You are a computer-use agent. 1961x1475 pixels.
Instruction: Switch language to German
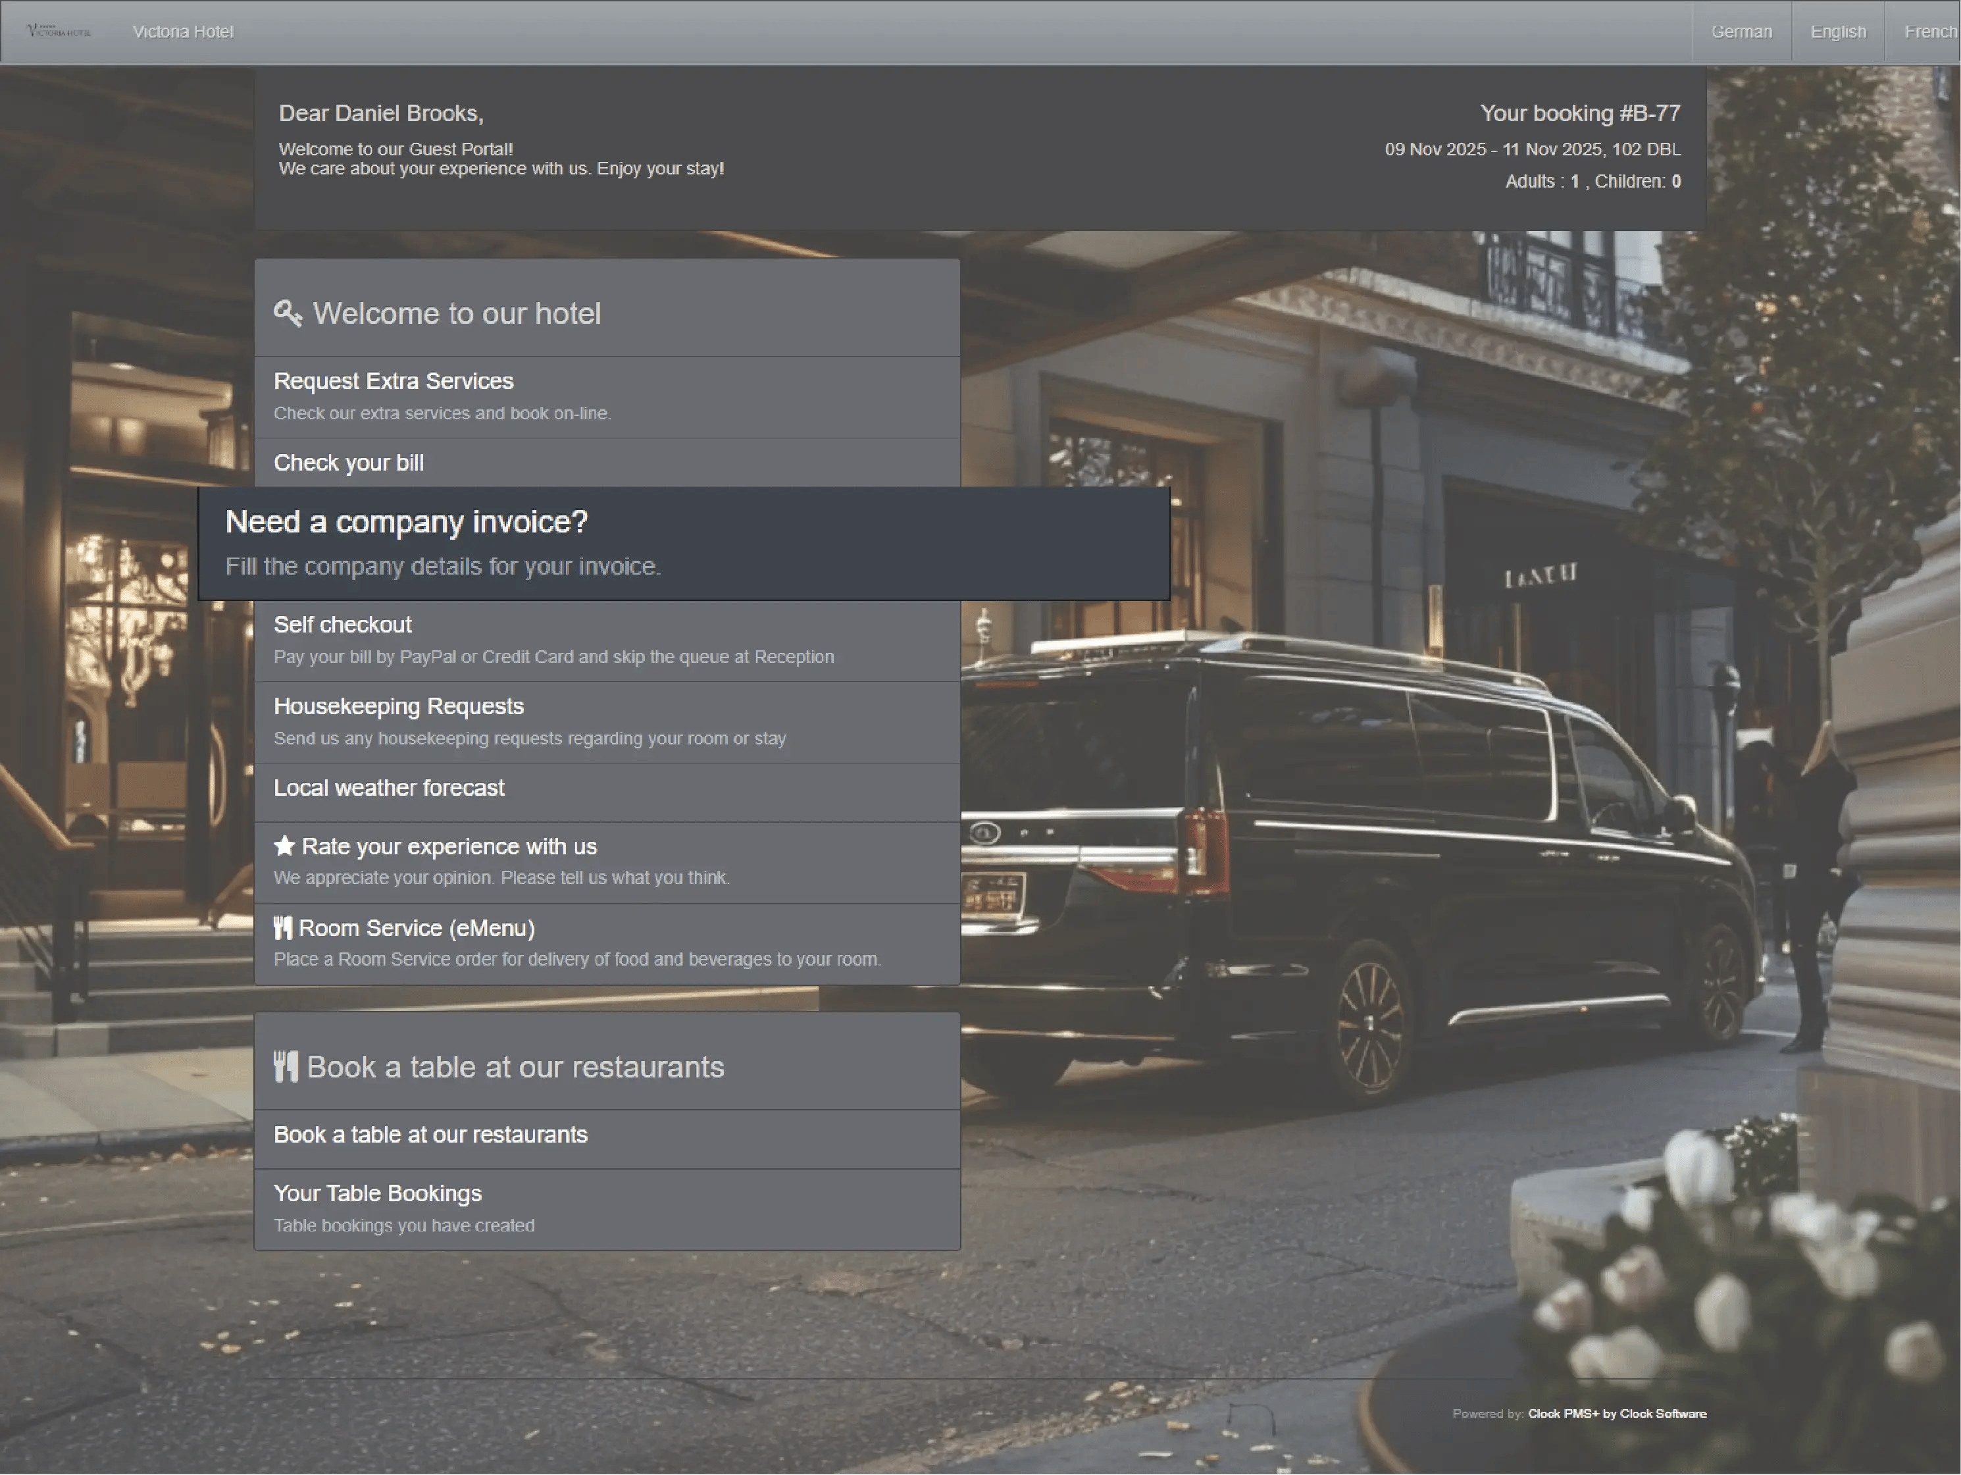1741,32
